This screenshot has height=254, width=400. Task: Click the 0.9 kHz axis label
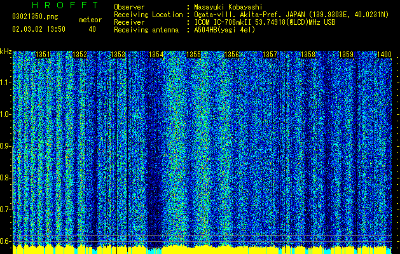pyautogui.click(x=6, y=146)
